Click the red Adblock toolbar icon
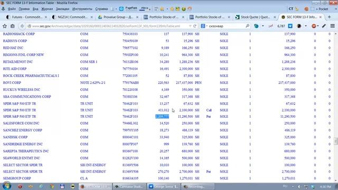 [x=314, y=26]
